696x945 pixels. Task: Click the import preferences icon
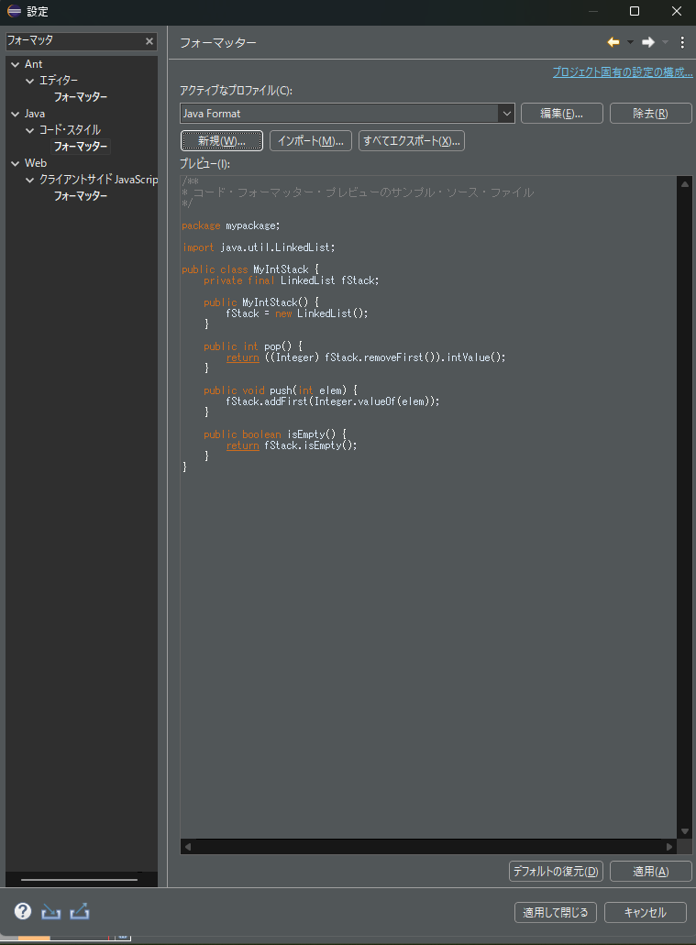click(51, 911)
